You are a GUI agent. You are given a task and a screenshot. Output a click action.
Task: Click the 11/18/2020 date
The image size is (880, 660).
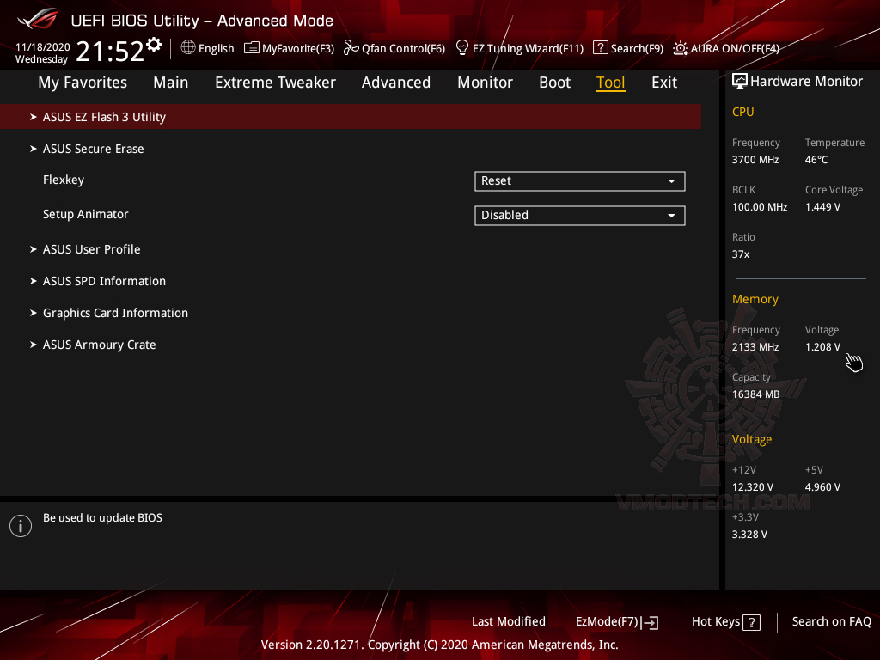tap(43, 47)
